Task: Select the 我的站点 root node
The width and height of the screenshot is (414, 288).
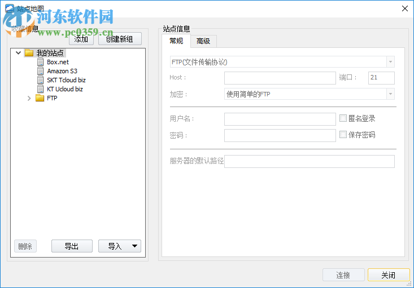Action: coord(50,53)
